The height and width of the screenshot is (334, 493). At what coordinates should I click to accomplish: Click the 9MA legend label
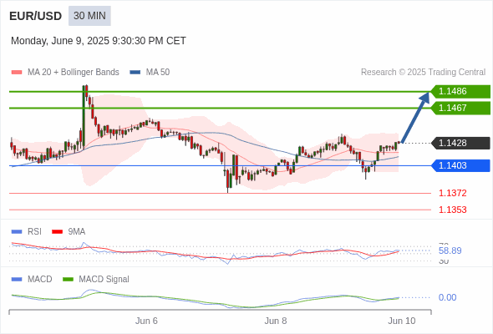tap(77, 231)
